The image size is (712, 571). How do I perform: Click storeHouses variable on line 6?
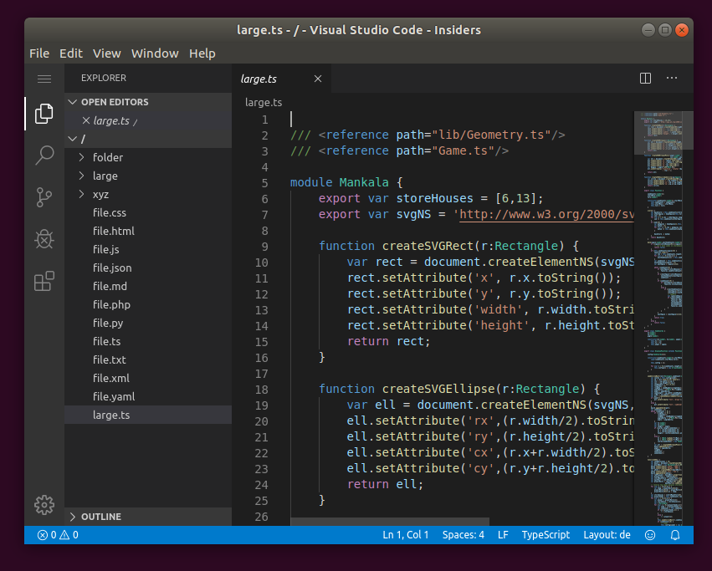(434, 198)
